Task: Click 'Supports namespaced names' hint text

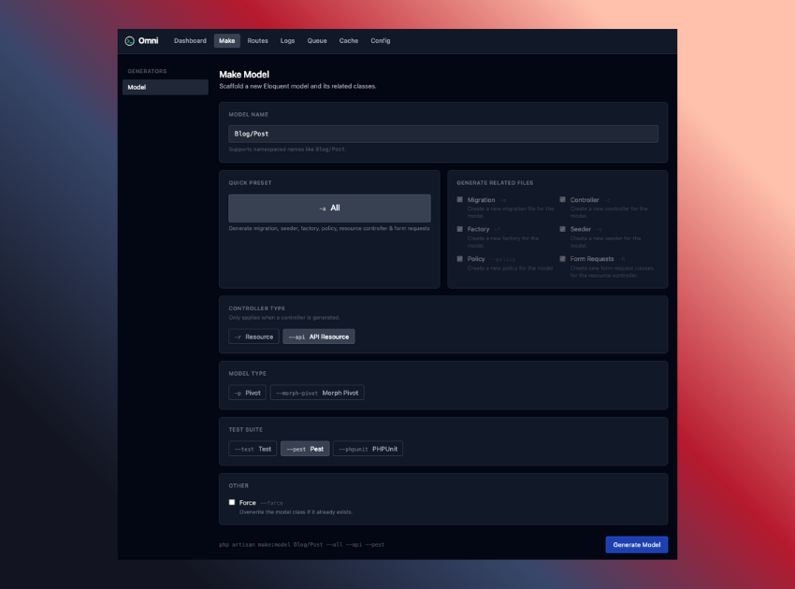Action: pyautogui.click(x=287, y=150)
